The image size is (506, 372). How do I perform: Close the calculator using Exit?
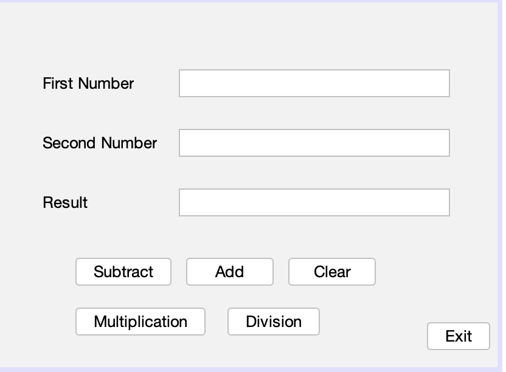(459, 336)
